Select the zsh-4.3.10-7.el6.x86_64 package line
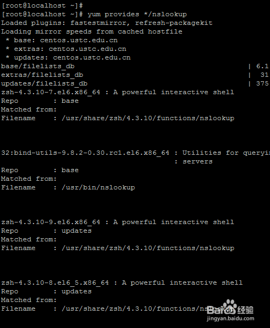The width and height of the screenshot is (270, 328). coord(118,92)
